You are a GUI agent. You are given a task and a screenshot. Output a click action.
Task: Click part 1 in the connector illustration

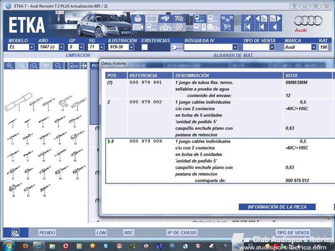click(18, 102)
